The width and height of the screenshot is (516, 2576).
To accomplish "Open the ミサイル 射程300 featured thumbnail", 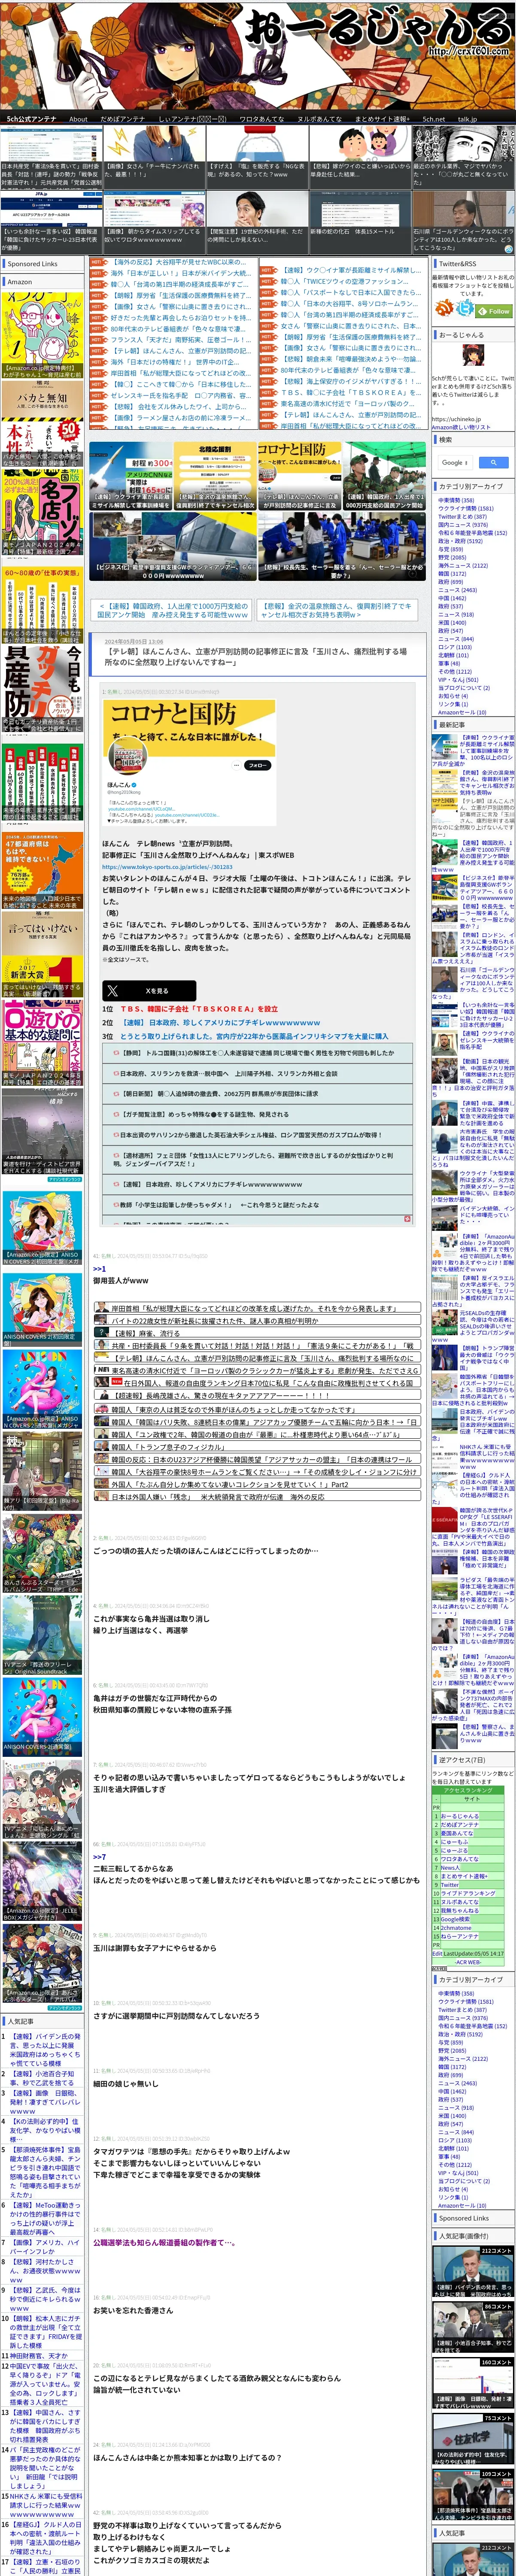I will pyautogui.click(x=131, y=477).
